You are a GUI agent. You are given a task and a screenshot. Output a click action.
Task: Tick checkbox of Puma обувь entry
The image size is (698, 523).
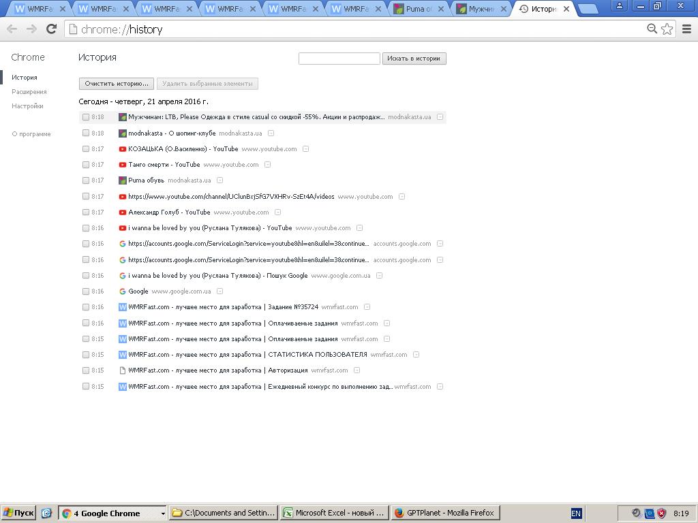85,180
